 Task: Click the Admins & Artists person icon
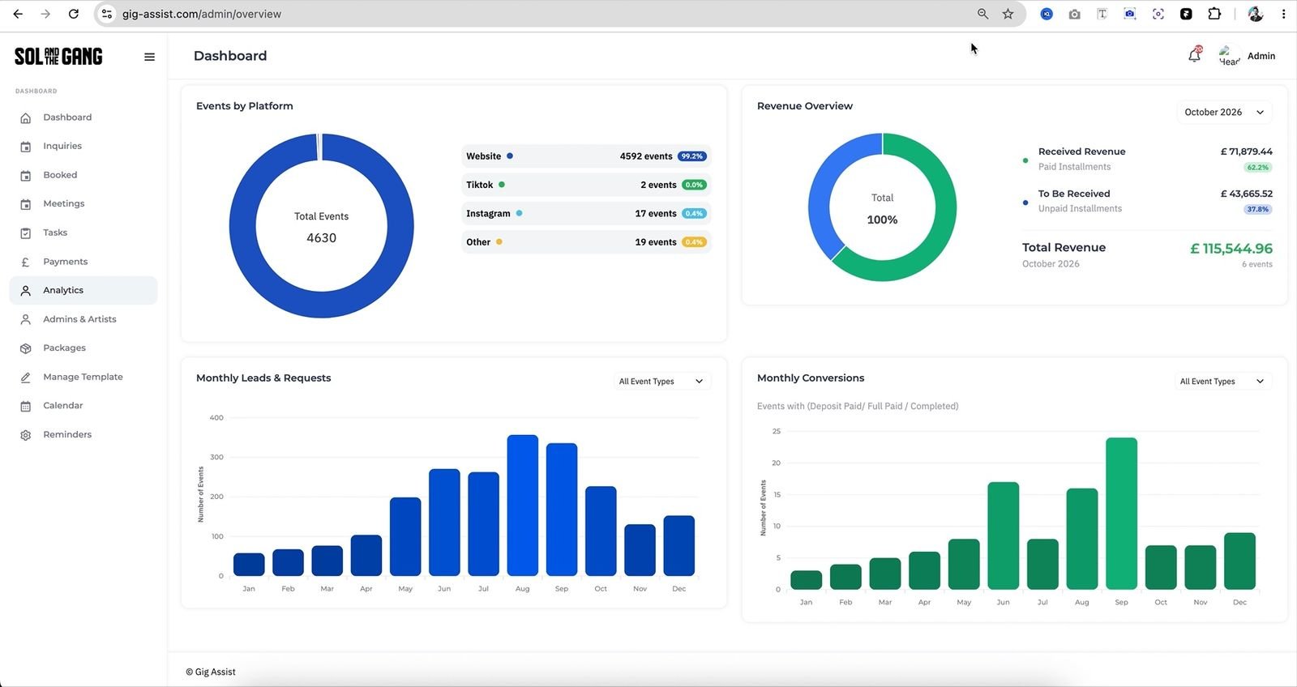[26, 320]
